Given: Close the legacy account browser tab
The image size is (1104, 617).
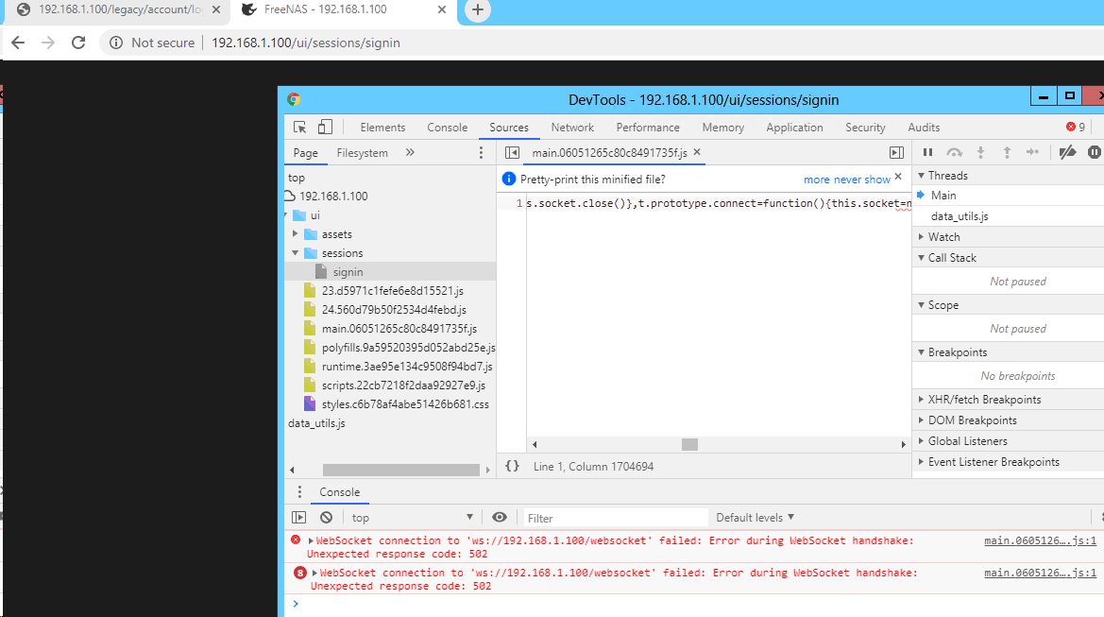Looking at the screenshot, I should click(x=216, y=9).
